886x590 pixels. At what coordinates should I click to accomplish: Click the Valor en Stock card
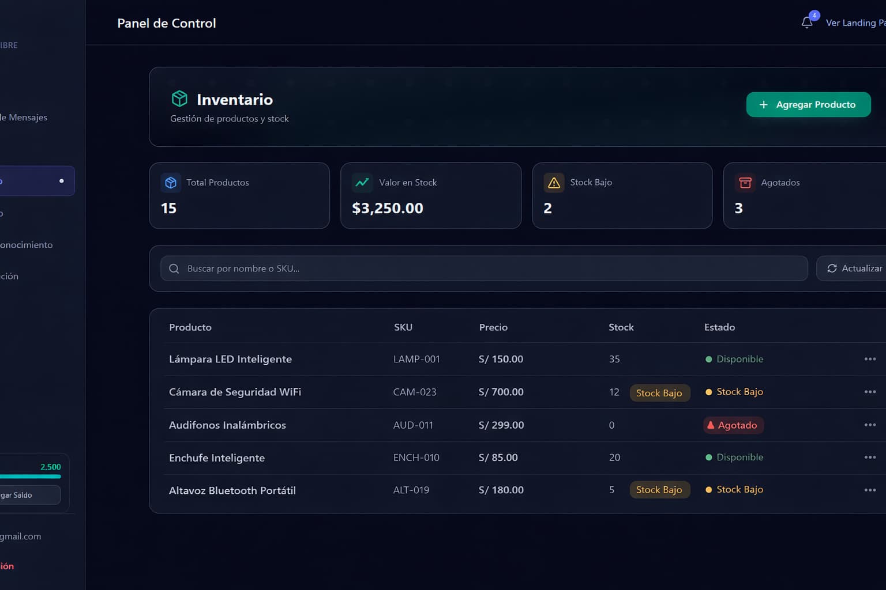pos(431,195)
